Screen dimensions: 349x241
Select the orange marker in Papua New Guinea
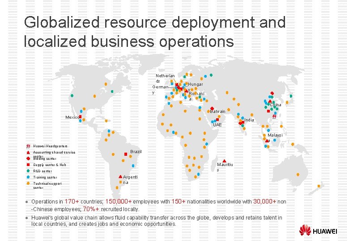[x=293, y=144]
